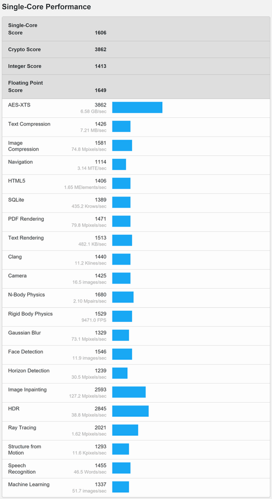Image resolution: width=272 pixels, height=499 pixels.
Task: Select the Floating Point Score row
Action: click(x=136, y=87)
